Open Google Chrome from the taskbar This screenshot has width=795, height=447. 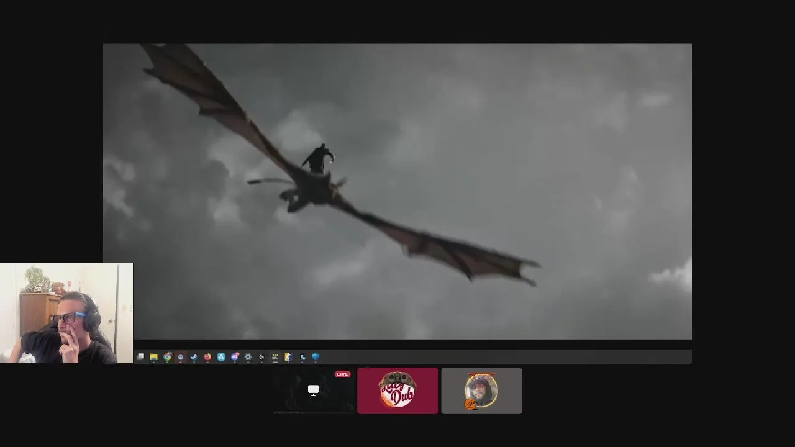point(167,357)
